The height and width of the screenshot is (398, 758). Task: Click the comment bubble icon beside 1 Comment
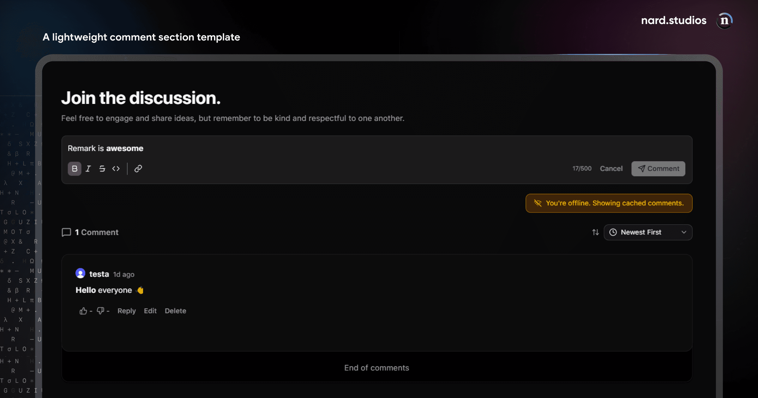[x=66, y=232]
